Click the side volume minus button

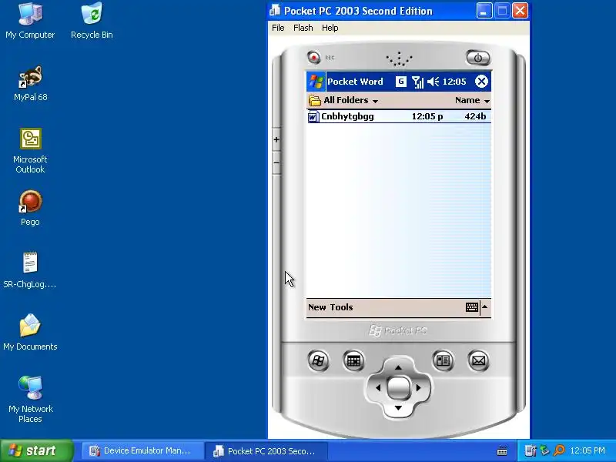[276, 162]
